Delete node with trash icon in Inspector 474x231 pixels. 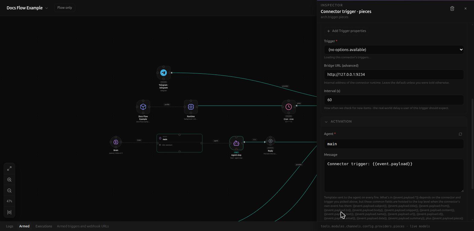point(452,8)
